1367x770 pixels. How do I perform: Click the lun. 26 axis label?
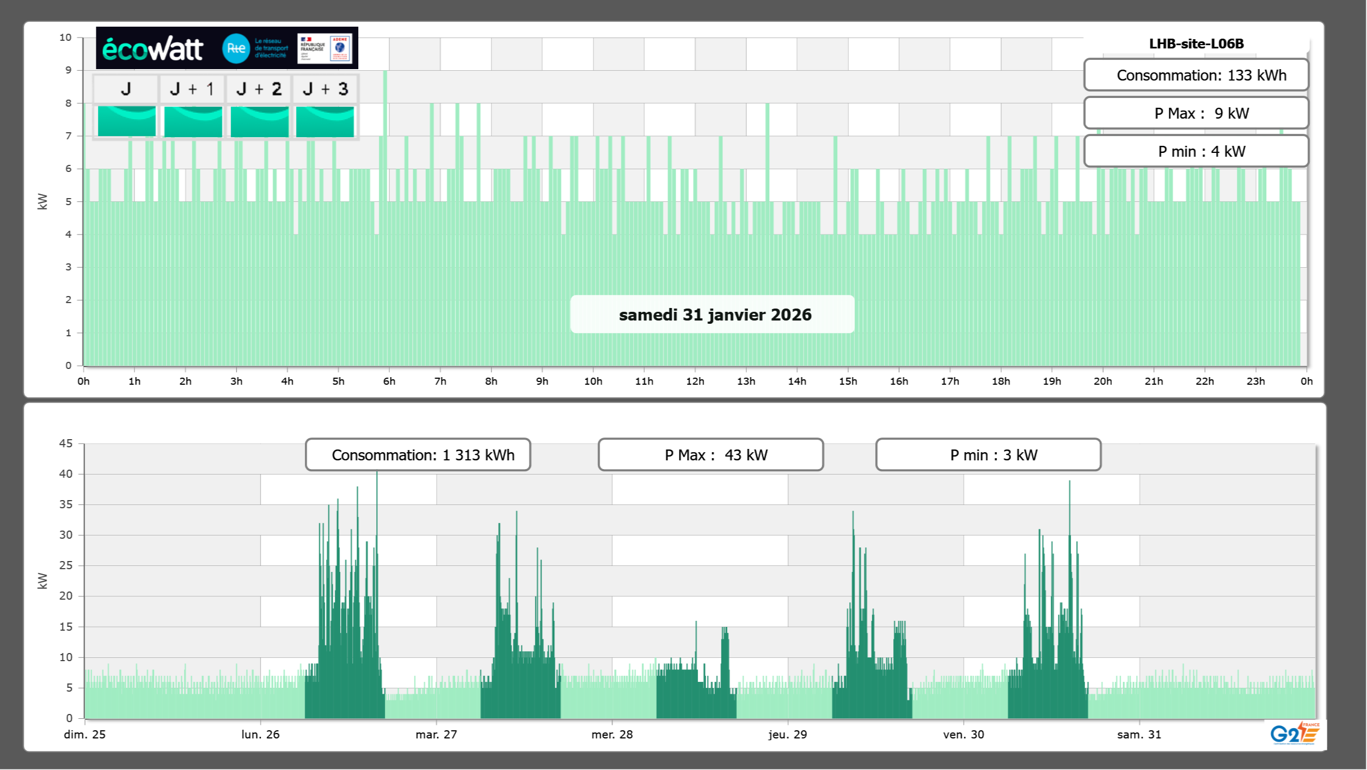click(260, 734)
